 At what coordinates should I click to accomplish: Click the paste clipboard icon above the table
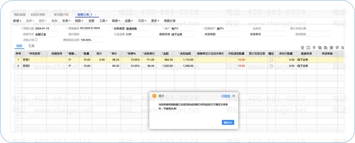(x=325, y=48)
